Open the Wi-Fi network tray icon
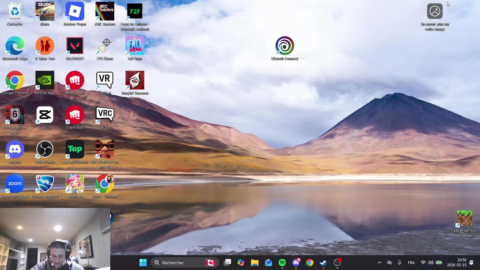 tap(423, 262)
